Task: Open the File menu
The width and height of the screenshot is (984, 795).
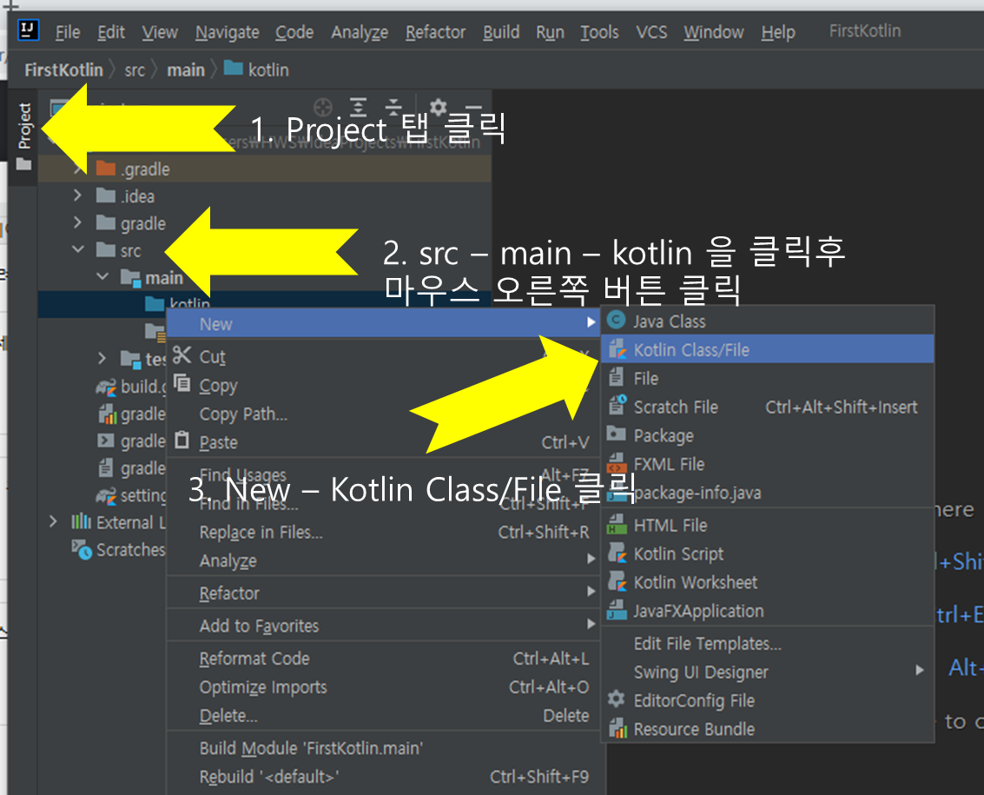Action: (x=67, y=32)
